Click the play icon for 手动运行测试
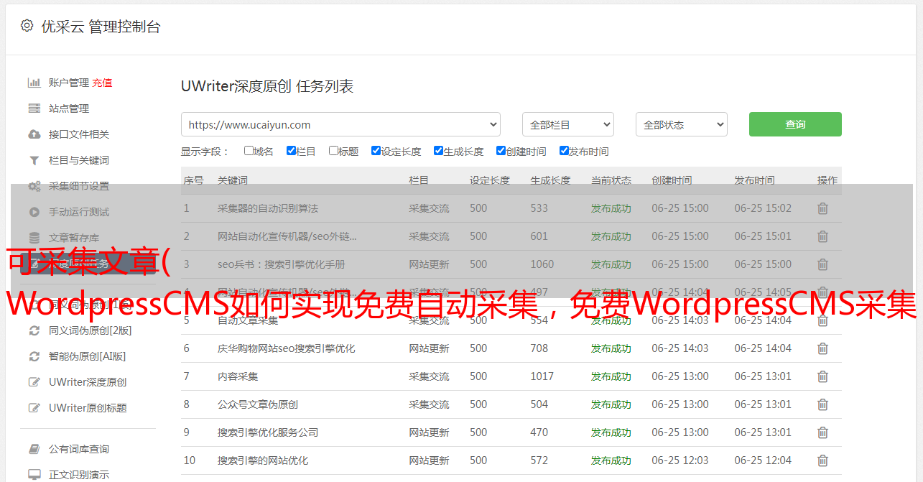This screenshot has width=923, height=482. click(34, 212)
